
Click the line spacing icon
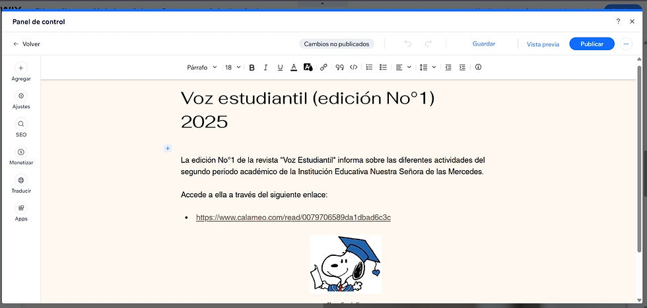coord(423,67)
